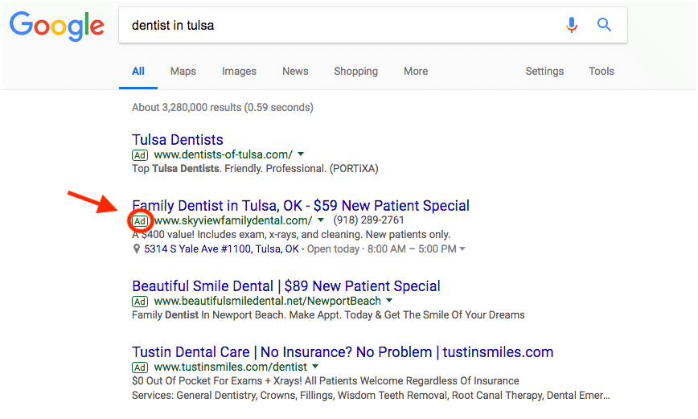
Task: Expand dropdown arrow after dentists-of-tulsa.com URL
Action: point(301,154)
